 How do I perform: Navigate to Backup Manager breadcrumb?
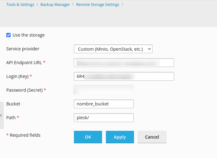pyautogui.click(x=55, y=5)
